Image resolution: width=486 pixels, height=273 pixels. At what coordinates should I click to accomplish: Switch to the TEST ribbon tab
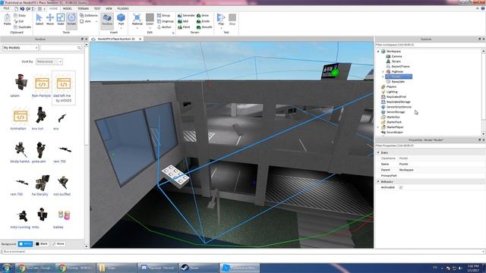point(97,8)
